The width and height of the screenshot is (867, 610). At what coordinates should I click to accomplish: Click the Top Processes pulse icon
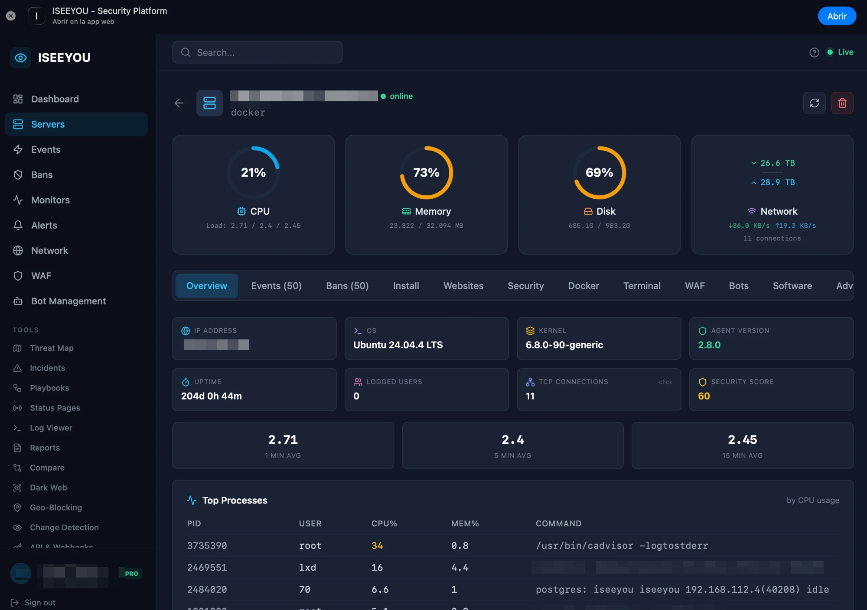tap(192, 500)
